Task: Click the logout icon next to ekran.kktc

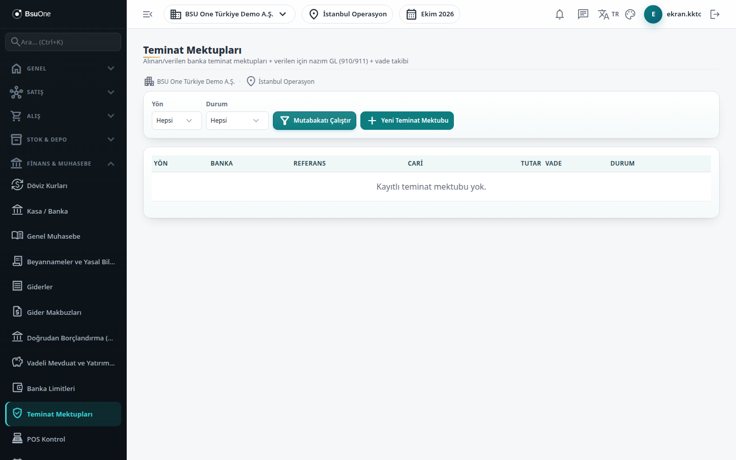Action: coord(715,14)
